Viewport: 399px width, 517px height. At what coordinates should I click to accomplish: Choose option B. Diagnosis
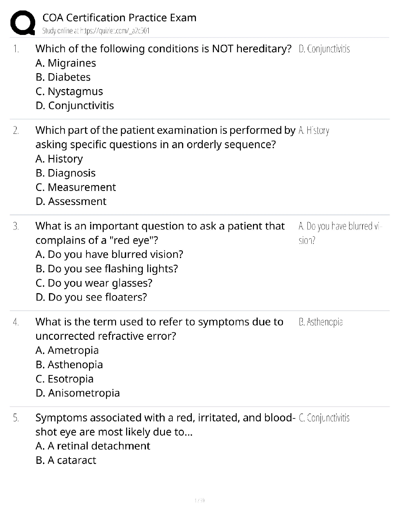click(66, 173)
